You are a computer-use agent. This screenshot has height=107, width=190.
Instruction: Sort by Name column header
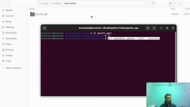(x=32, y=9)
